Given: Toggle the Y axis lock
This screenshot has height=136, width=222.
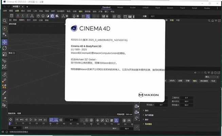Looking at the screenshot, I should (22, 16).
